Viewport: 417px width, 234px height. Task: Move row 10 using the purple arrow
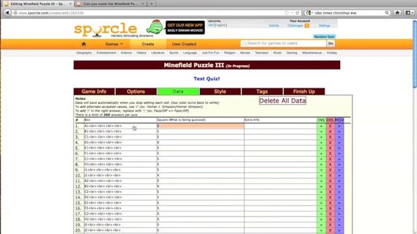coord(339,175)
